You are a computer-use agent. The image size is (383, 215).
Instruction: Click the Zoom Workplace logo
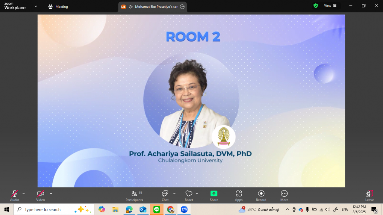point(15,6)
